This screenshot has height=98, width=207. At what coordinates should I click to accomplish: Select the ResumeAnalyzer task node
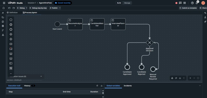[75, 24]
